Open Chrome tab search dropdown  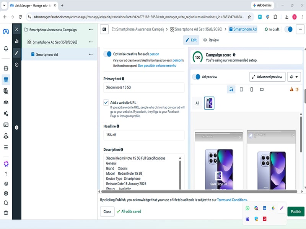(4, 5)
